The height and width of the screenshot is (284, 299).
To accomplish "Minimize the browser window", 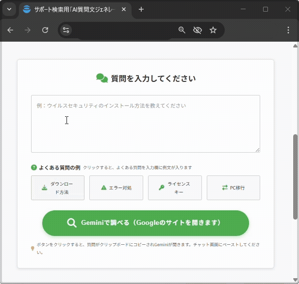I will pos(243,9).
